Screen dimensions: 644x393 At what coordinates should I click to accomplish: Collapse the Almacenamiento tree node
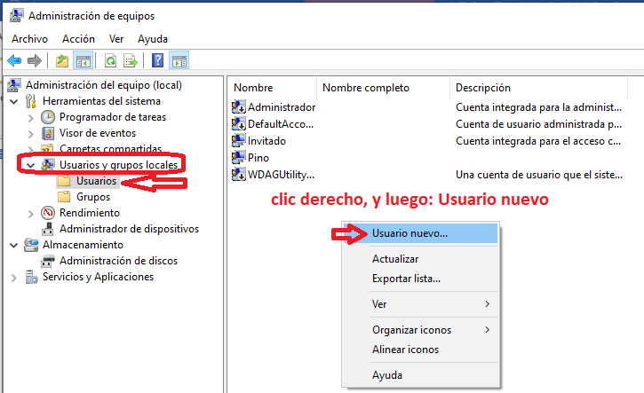[x=14, y=246]
